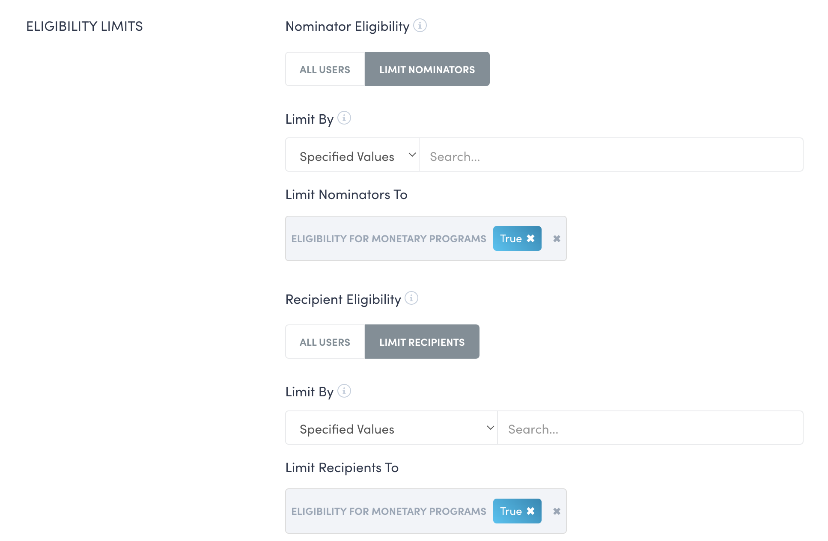Remove True tag from Limit Nominators To

[530, 238]
